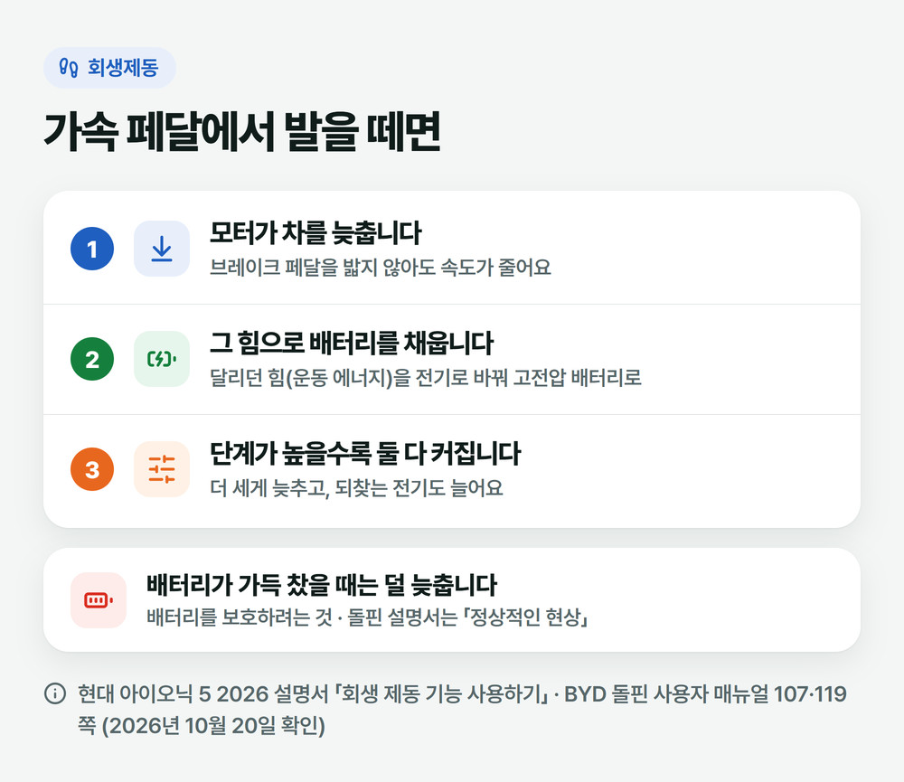Click the source note 현대 아이오닉 5 2026 설명서
The width and height of the screenshot is (904, 782).
202,693
